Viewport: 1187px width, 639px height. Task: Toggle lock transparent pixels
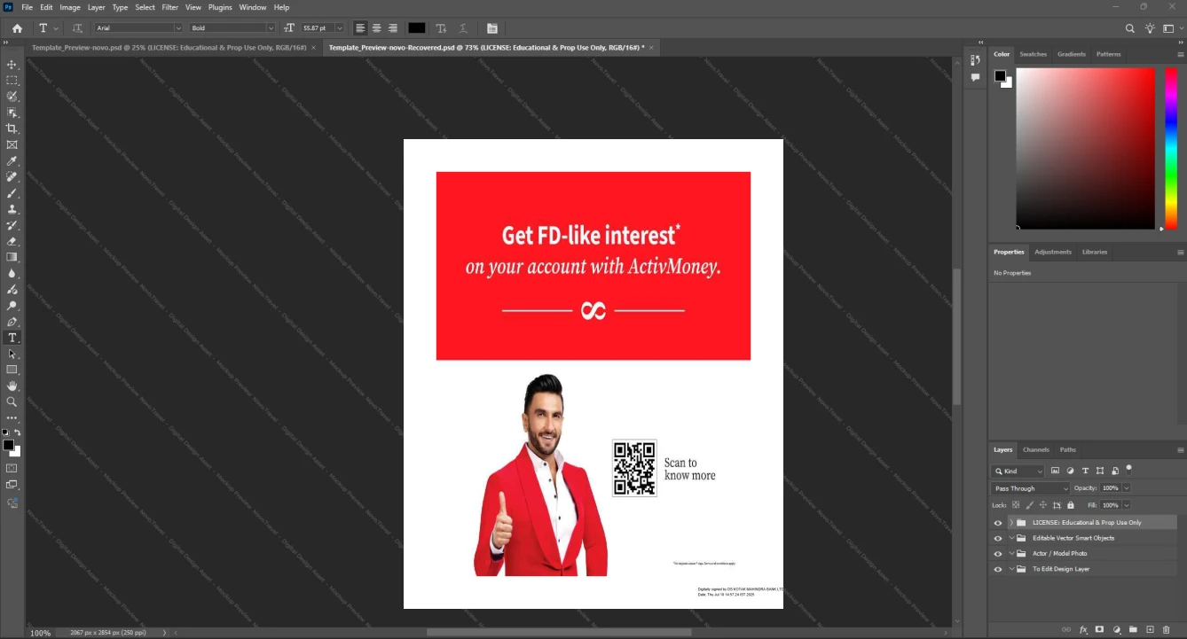[1016, 505]
